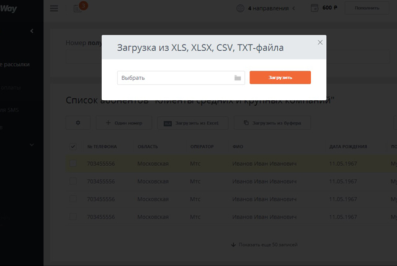Click the ФИО column header
Image resolution: width=397 pixels, height=266 pixels.
238,147
